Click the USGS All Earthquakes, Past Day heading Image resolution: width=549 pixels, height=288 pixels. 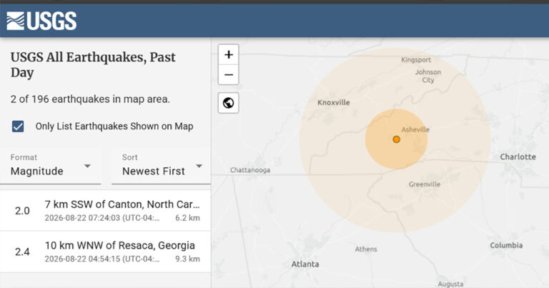(x=93, y=65)
